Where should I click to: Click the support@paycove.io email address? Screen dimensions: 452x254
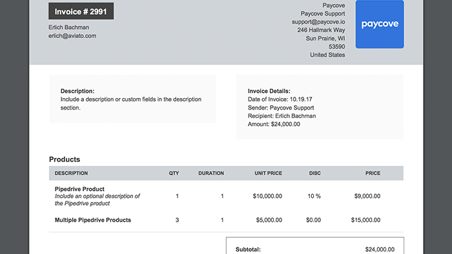(318, 22)
